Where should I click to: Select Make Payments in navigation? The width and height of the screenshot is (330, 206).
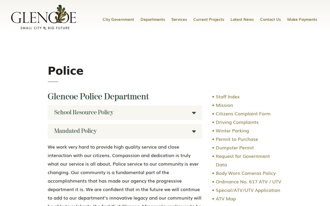[302, 20]
